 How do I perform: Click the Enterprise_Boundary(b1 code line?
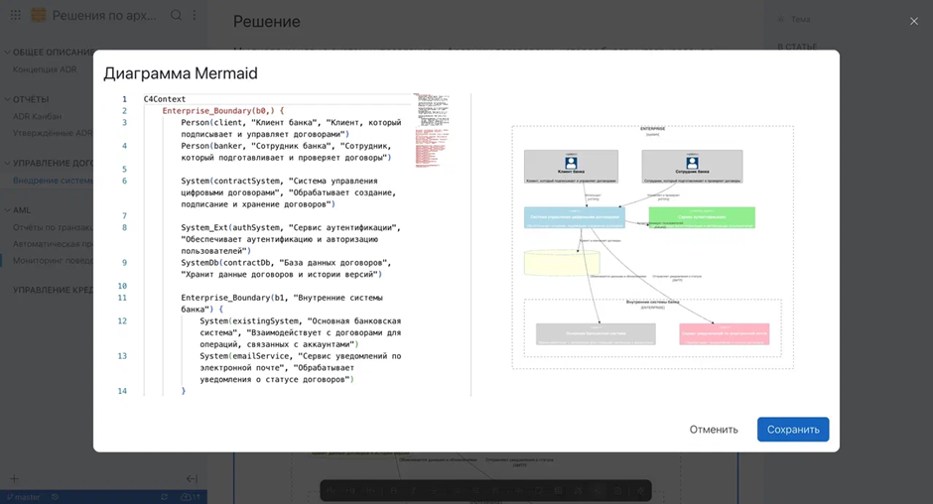(x=282, y=303)
